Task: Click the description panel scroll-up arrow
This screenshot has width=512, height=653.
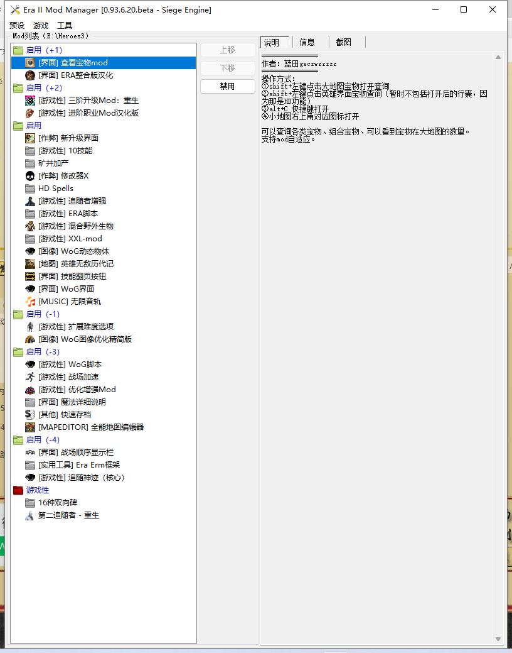Action: [x=498, y=57]
